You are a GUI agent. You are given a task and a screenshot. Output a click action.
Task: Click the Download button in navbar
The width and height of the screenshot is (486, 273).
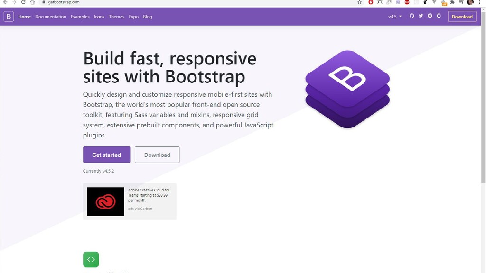[462, 17]
